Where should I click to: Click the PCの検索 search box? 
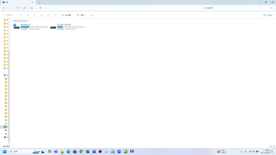point(237,8)
